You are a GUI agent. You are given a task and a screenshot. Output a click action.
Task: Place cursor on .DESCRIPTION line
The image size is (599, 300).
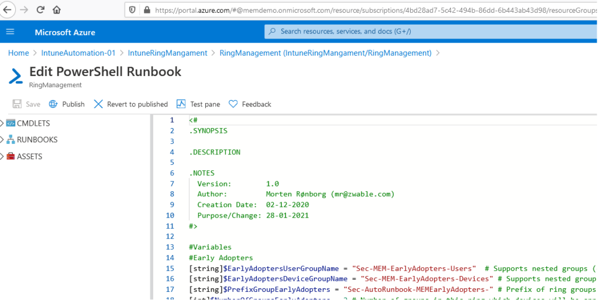click(x=215, y=152)
